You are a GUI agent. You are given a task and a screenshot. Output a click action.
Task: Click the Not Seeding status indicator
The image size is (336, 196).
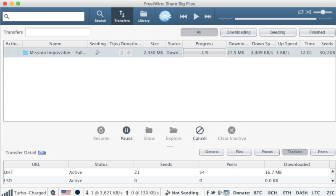pos(182,193)
